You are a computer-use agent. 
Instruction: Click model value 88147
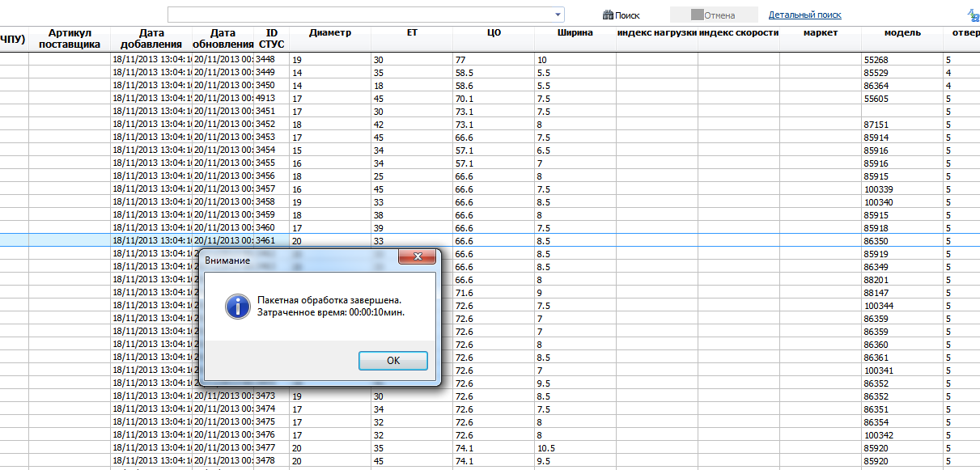click(876, 293)
